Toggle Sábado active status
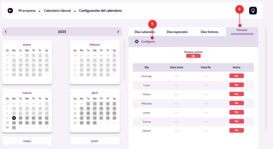Image resolution: width=273 pixels, height=149 pixels. coord(236,130)
